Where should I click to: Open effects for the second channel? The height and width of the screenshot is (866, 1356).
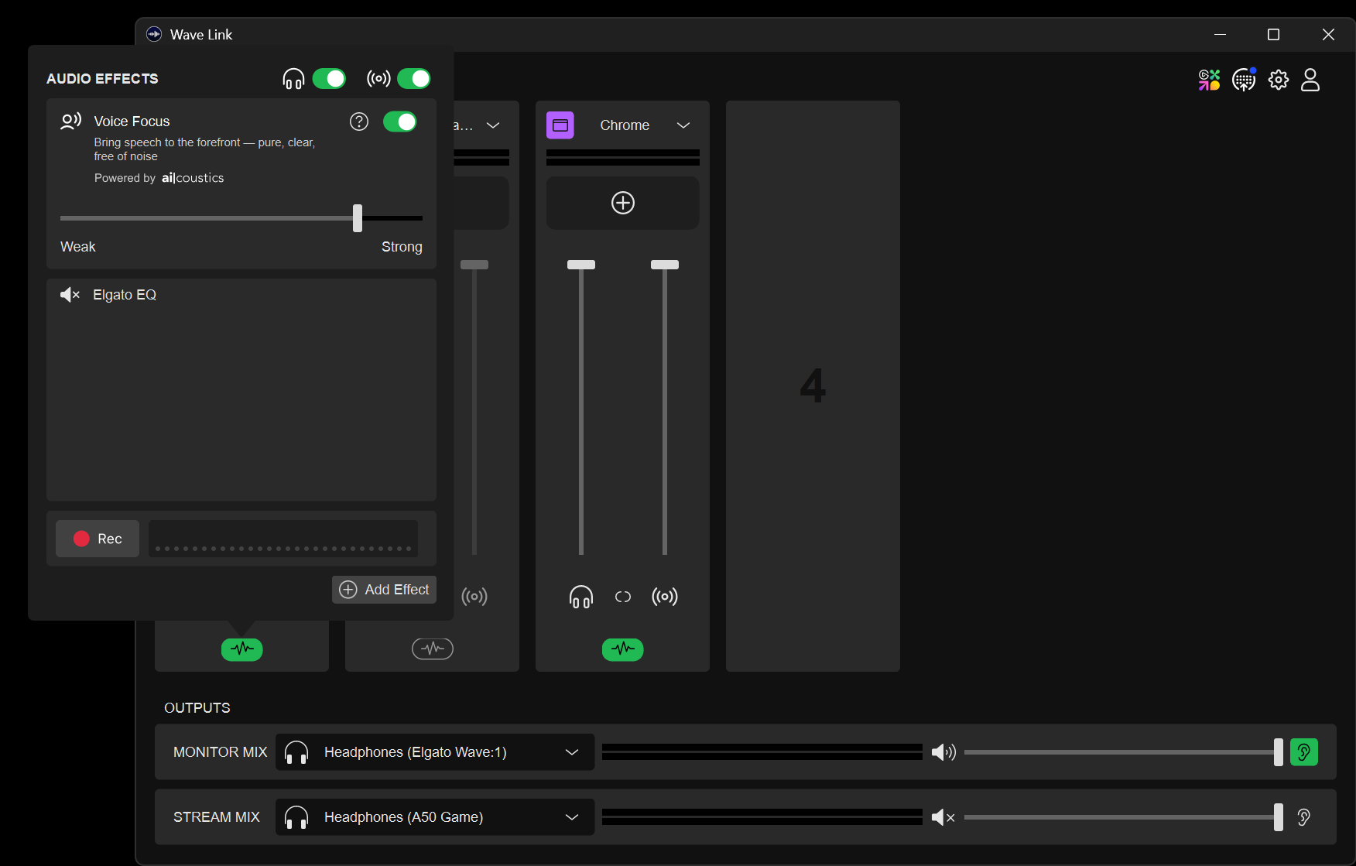433,649
